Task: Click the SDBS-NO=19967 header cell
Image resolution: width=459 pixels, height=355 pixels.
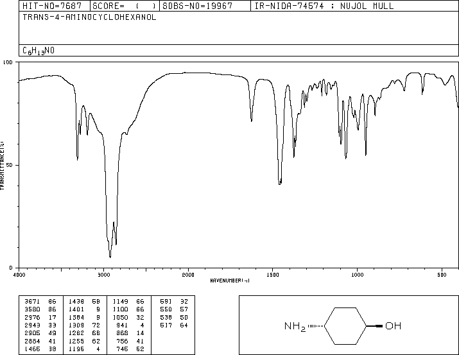Action: (205, 6)
